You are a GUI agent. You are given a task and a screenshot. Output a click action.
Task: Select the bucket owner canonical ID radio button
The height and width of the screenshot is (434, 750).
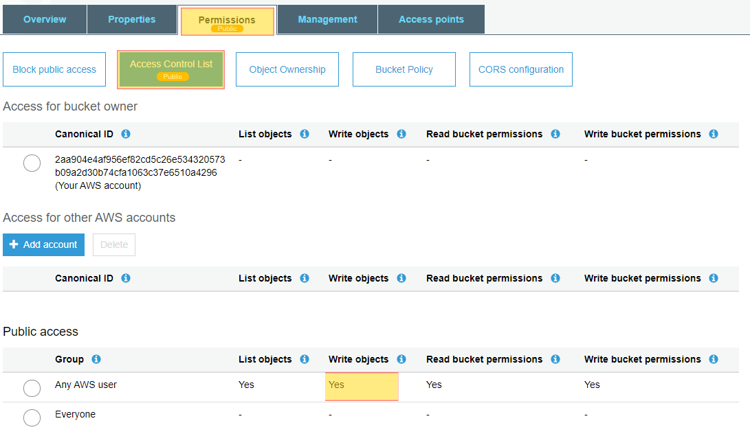[32, 163]
